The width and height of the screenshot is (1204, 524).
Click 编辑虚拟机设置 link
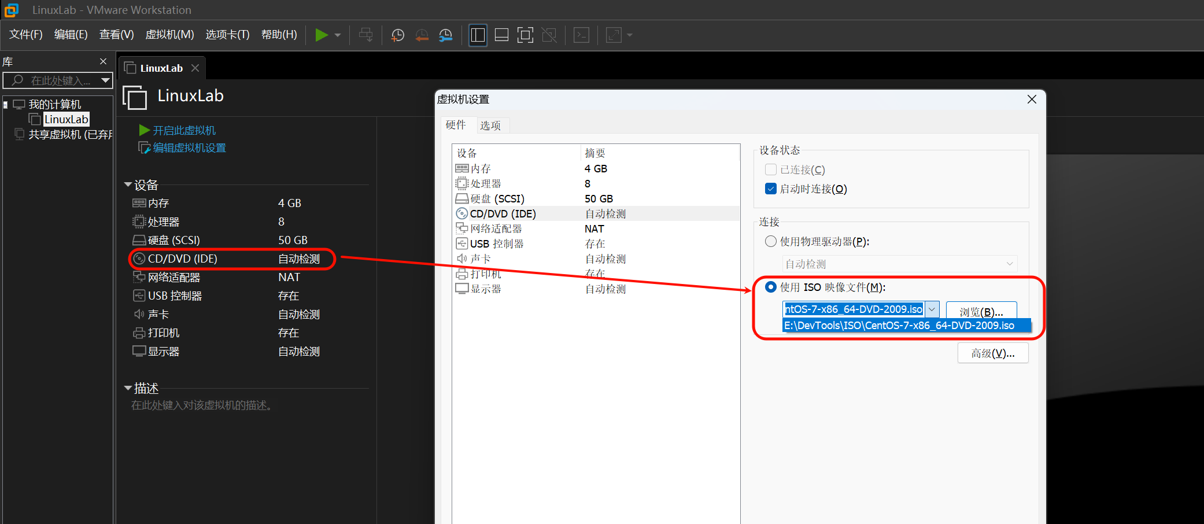[189, 148]
